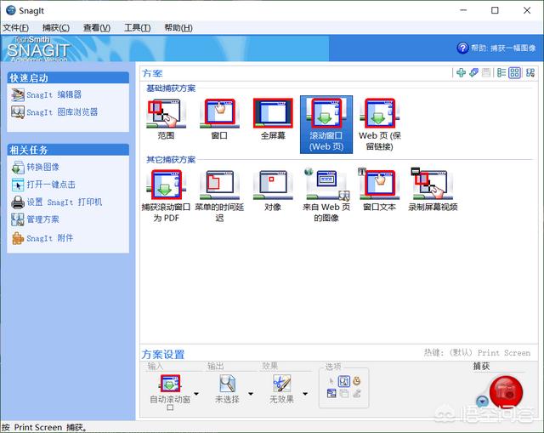Click the 图库浏览器 magnifier icon
Viewport: 544px width, 433px height.
click(x=17, y=112)
